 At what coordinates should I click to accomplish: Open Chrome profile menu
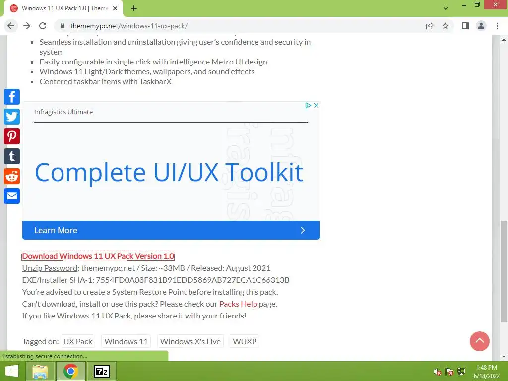(481, 26)
